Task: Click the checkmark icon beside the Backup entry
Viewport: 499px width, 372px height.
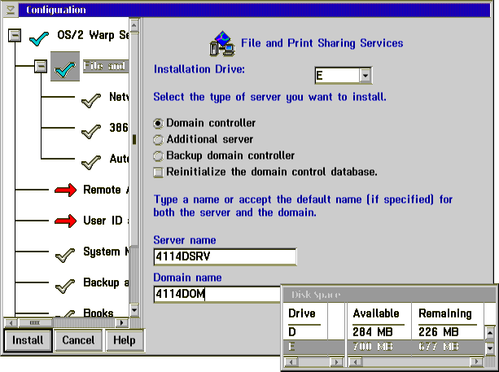Action: point(65,286)
